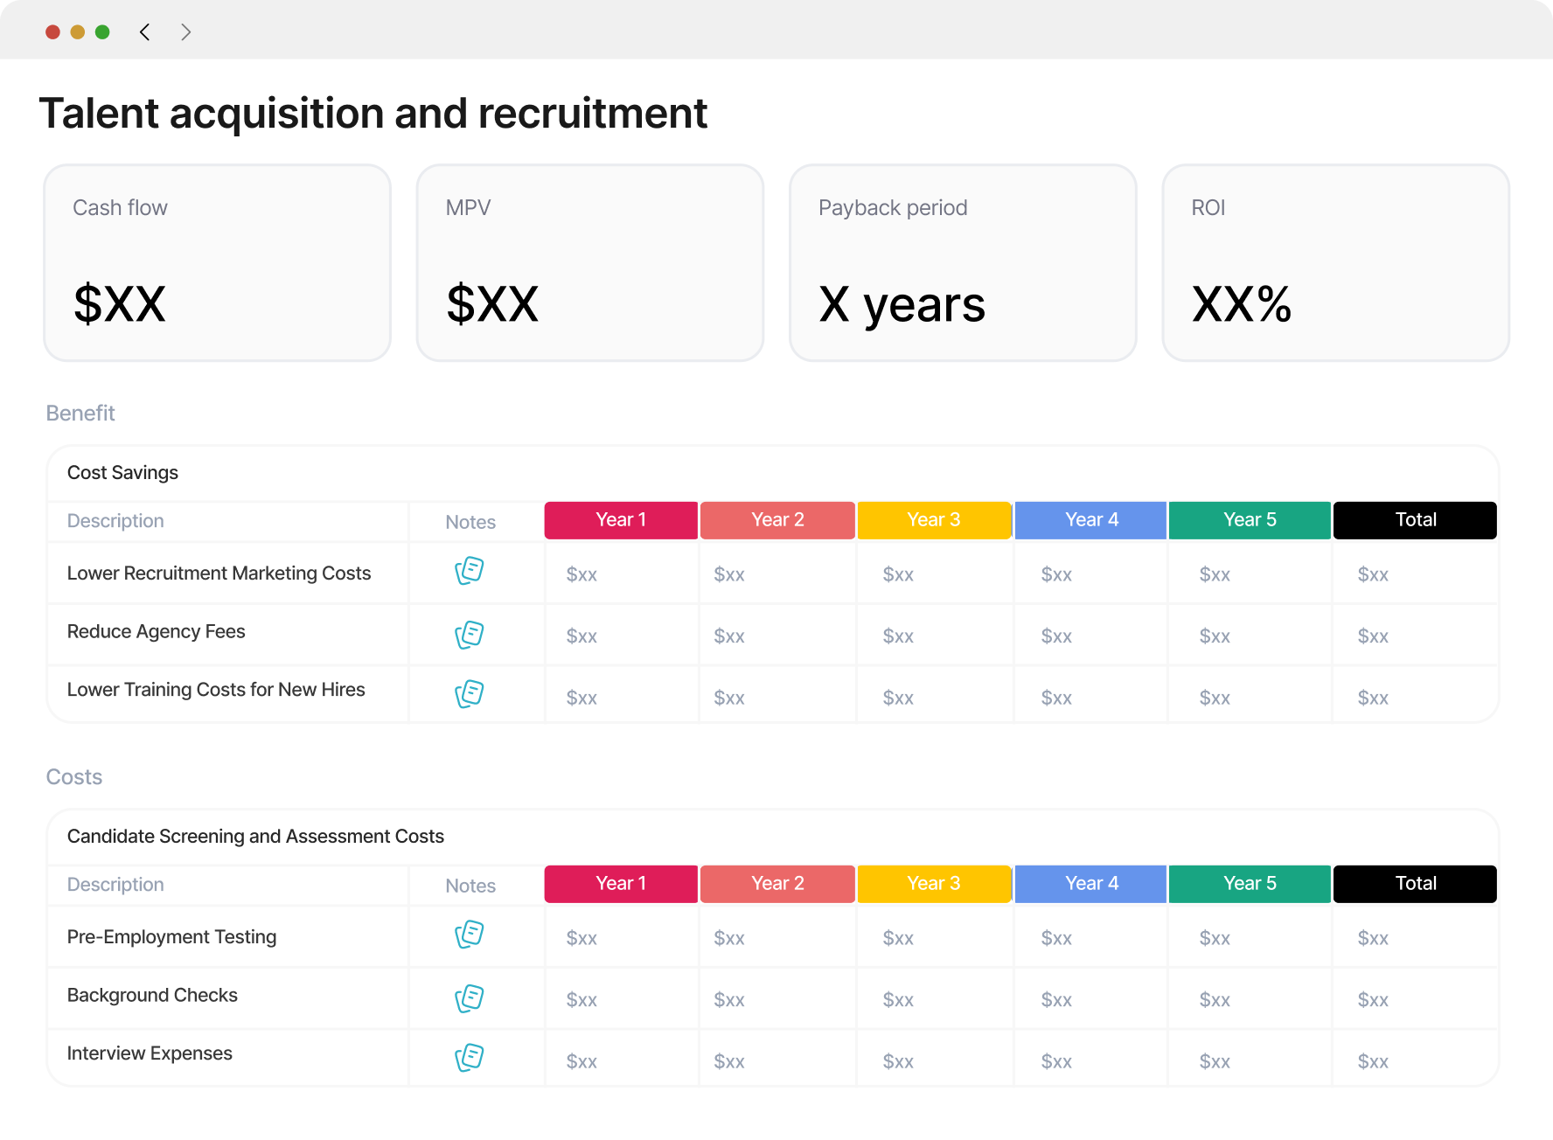Viewport: 1553px width, 1140px height.
Task: Open notes icon for Reduce Agency Fees
Action: [x=470, y=635]
